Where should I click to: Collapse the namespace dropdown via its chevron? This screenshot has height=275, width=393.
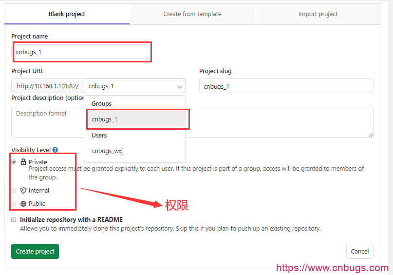179,87
